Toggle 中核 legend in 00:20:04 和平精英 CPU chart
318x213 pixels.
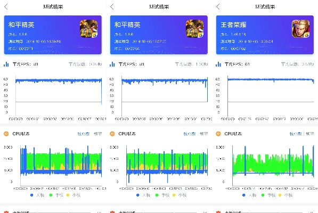[162, 195]
